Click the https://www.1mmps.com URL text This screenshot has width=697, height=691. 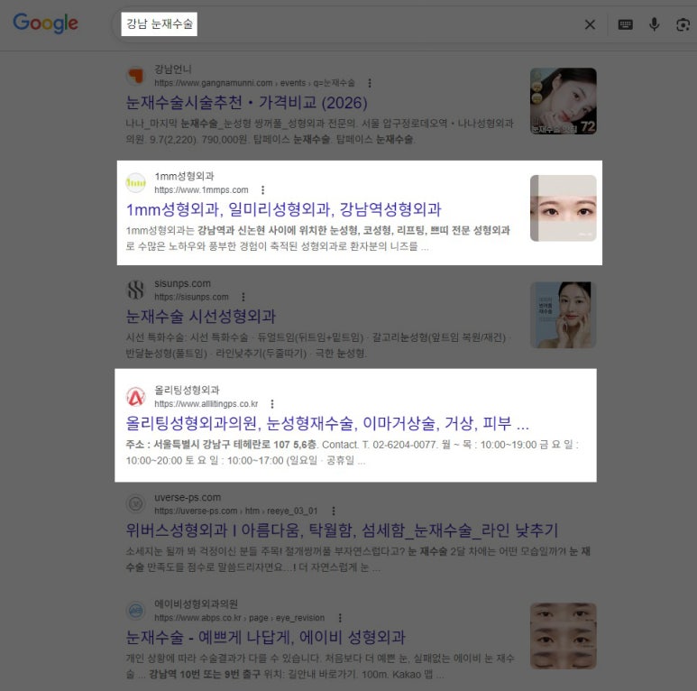(201, 189)
